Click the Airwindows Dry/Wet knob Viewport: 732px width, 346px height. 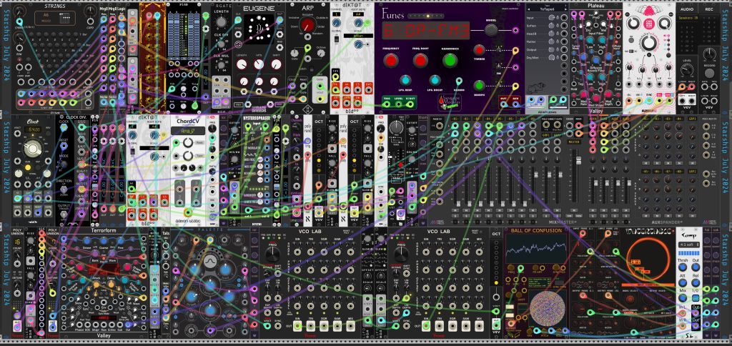(553, 57)
